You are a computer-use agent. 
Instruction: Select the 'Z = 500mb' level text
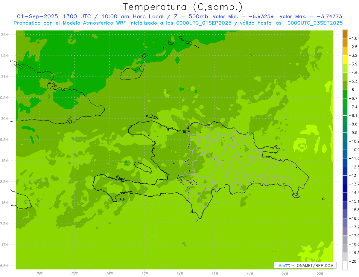tap(191, 16)
